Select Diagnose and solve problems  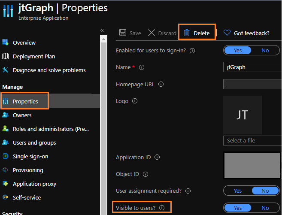point(49,70)
